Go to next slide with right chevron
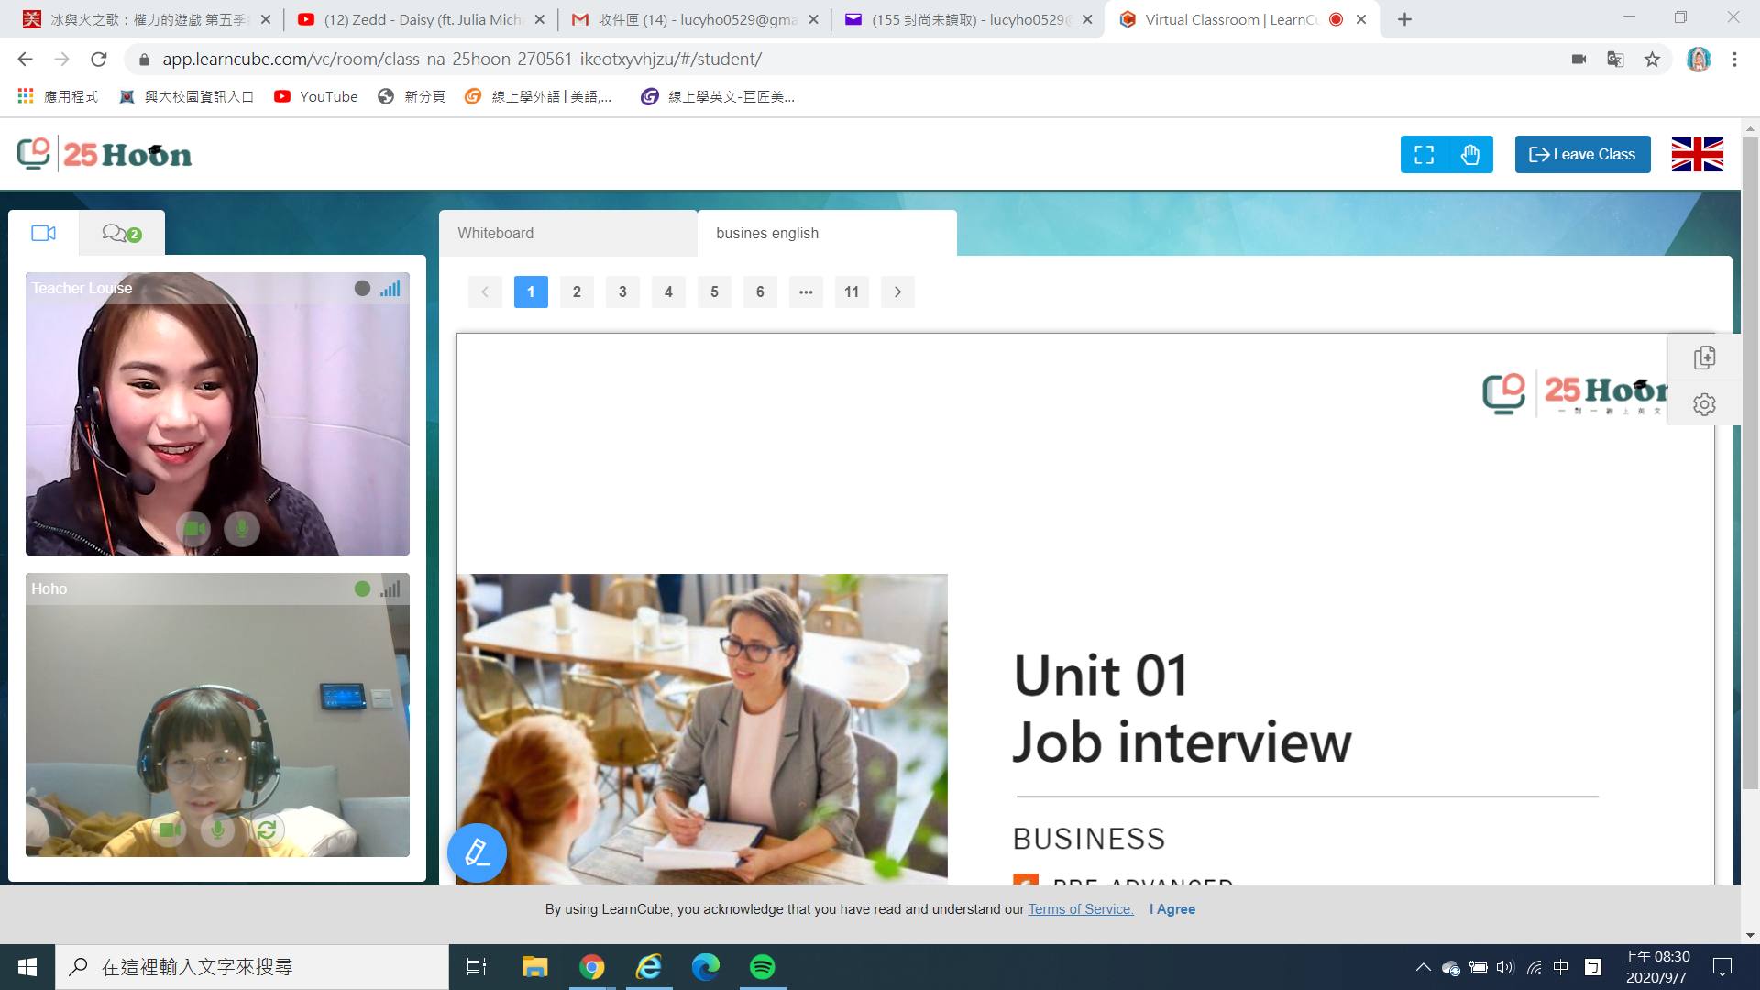 tap(897, 291)
